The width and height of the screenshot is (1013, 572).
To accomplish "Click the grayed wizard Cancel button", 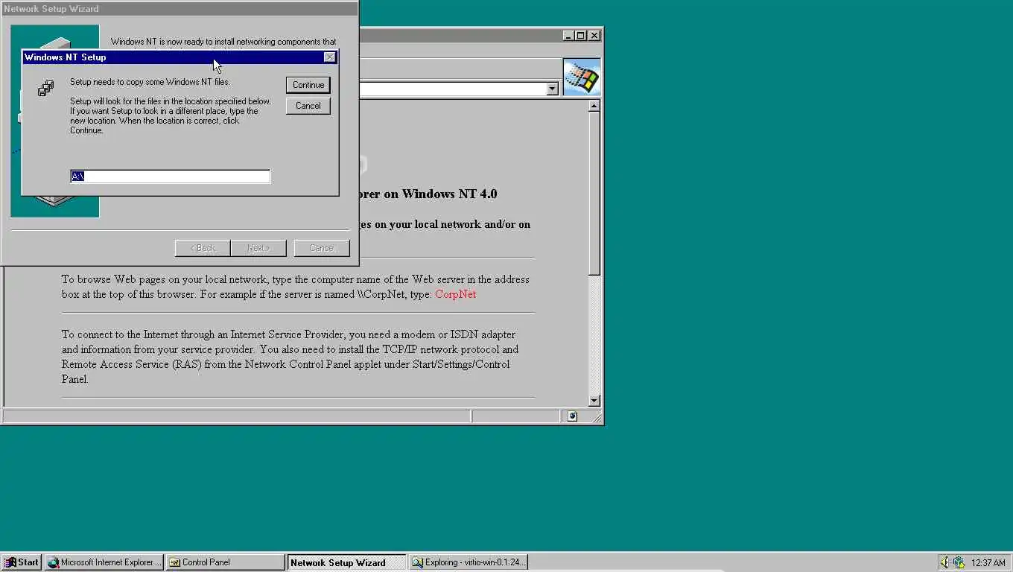I will point(322,248).
